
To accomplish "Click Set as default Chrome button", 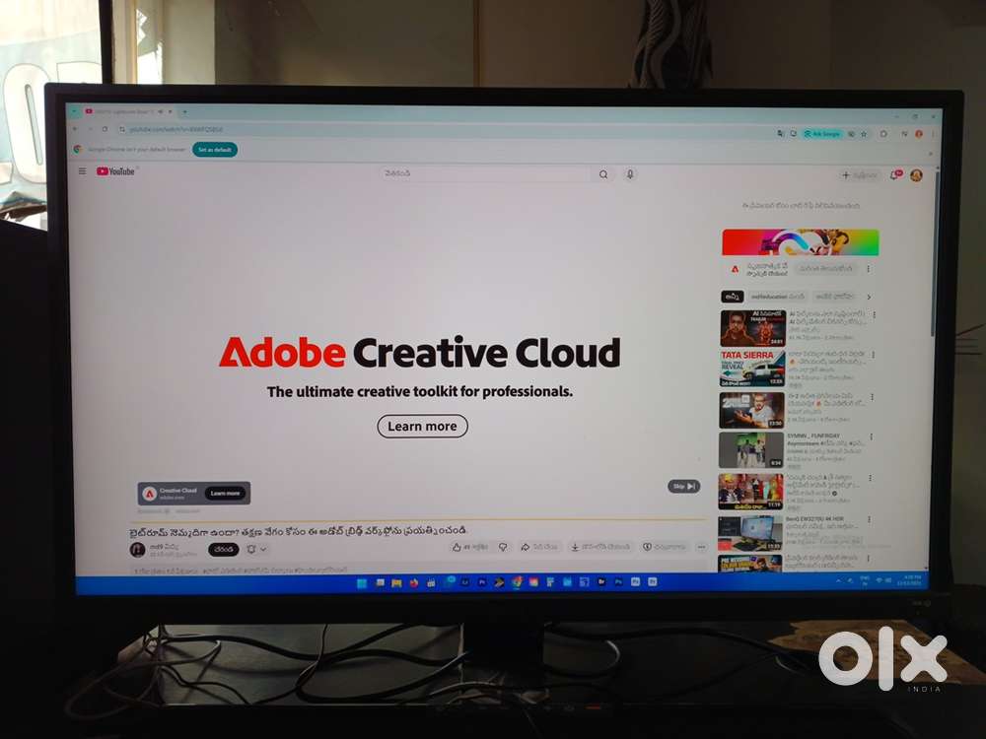I will coord(214,150).
